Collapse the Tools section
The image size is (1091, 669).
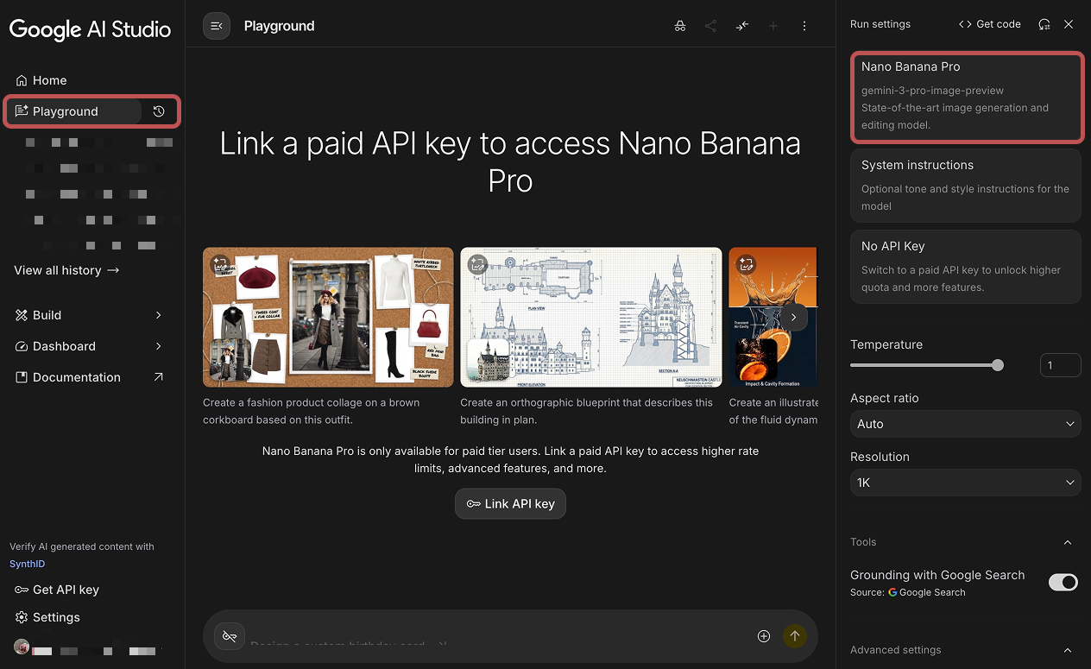[x=1068, y=542]
